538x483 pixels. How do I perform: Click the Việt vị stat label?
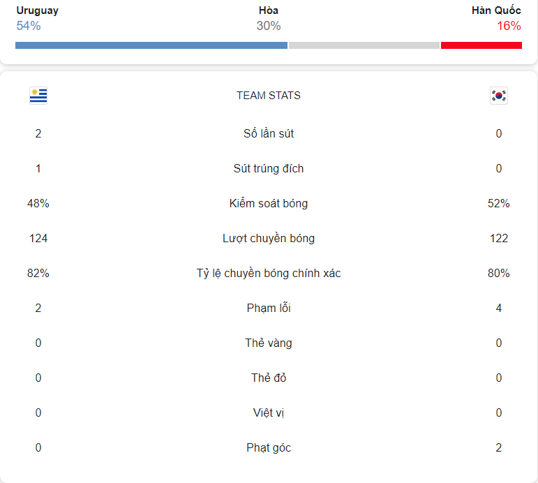click(269, 413)
